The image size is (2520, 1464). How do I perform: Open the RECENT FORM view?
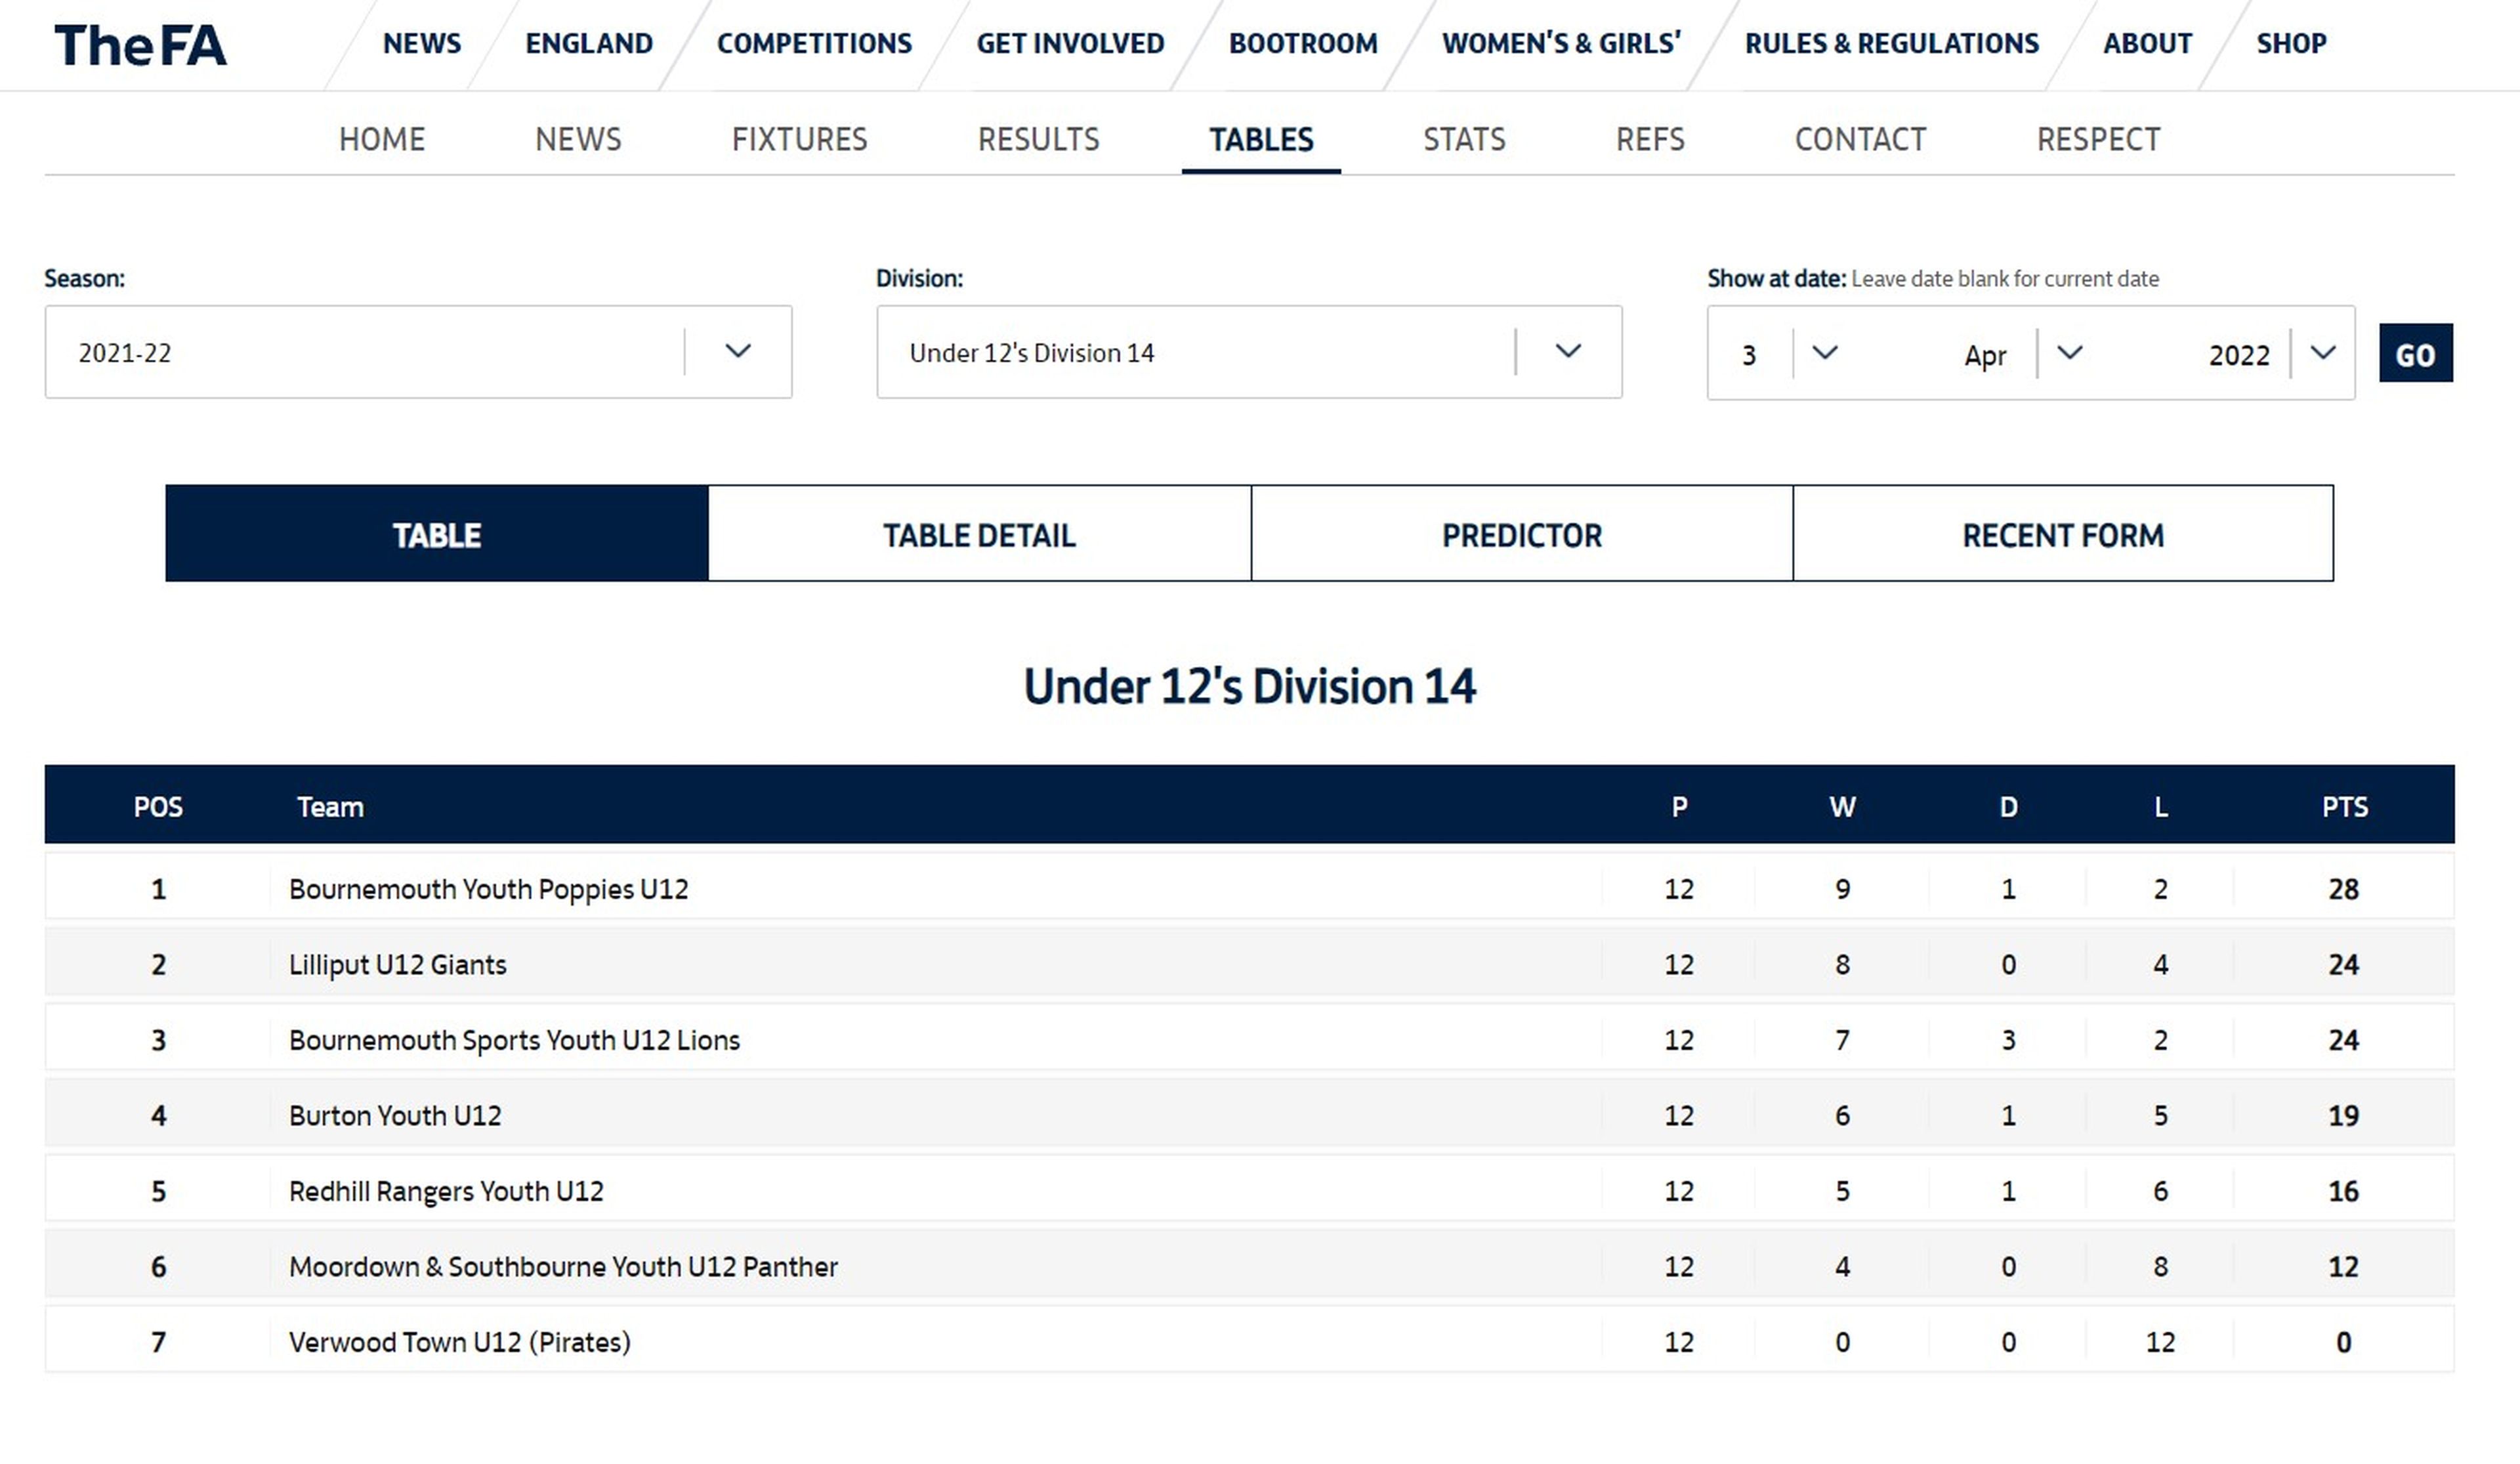coord(2063,533)
